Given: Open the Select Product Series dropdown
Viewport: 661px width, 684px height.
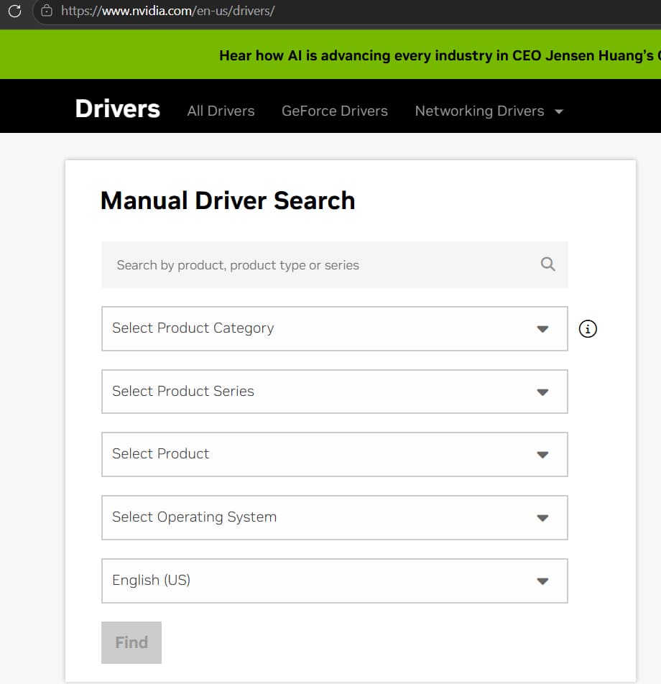Looking at the screenshot, I should 335,392.
